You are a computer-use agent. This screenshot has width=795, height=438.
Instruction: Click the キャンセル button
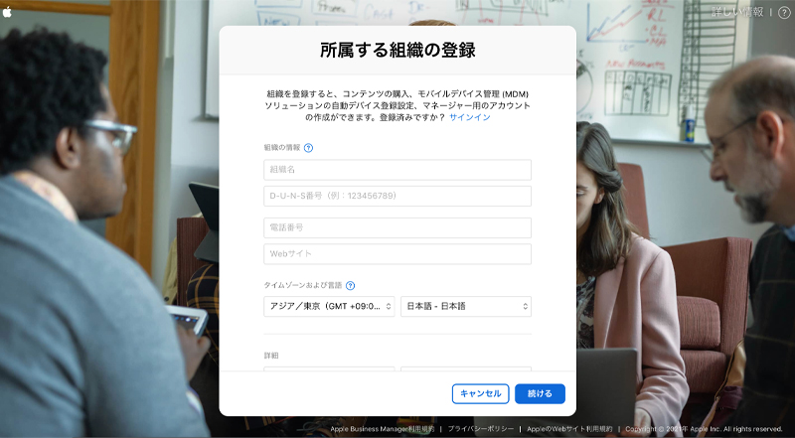coord(481,394)
